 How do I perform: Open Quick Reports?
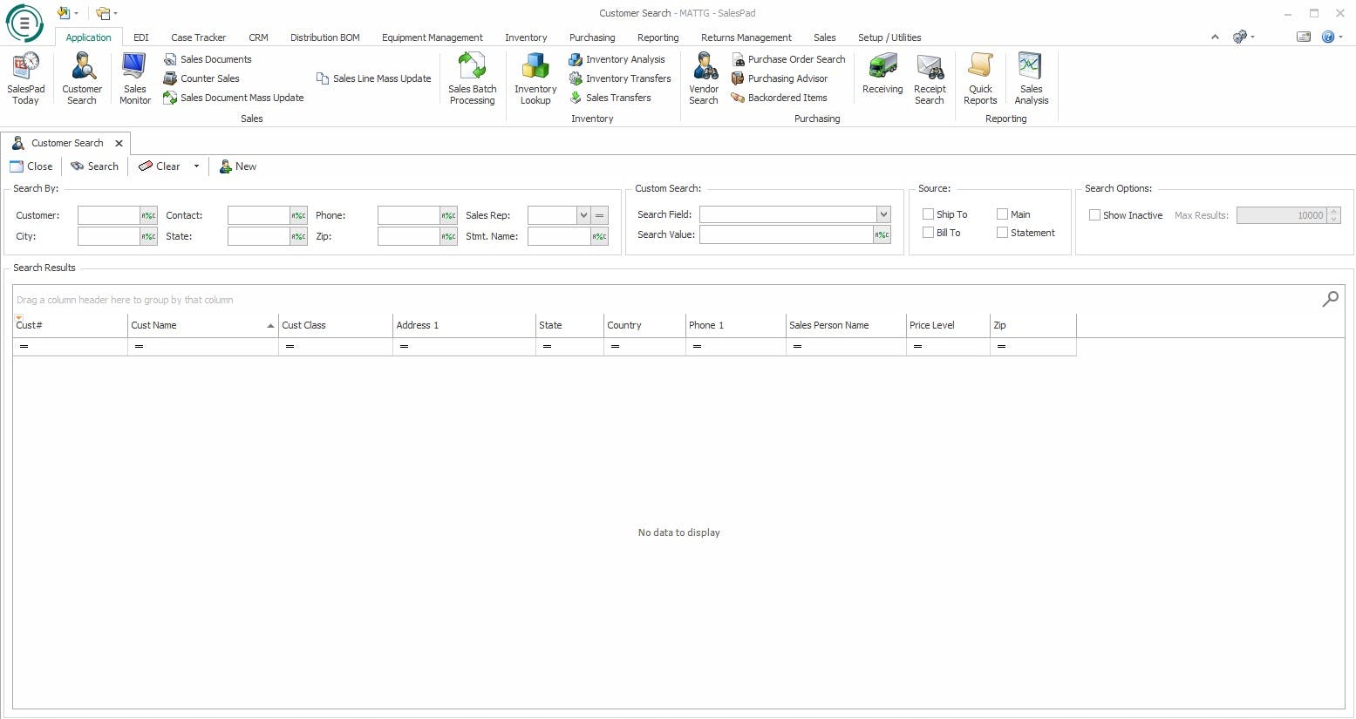(x=980, y=78)
